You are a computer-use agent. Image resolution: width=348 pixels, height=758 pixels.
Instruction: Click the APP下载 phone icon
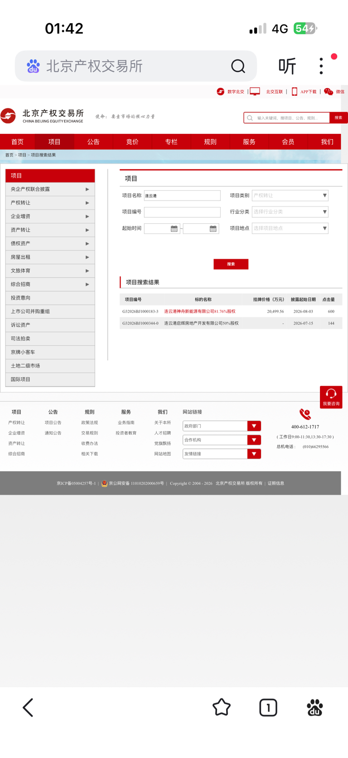pos(295,92)
